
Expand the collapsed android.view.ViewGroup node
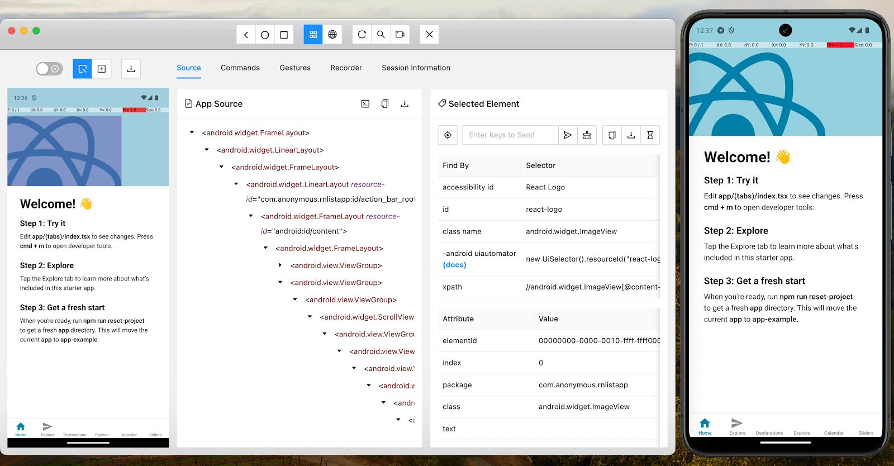click(x=280, y=265)
